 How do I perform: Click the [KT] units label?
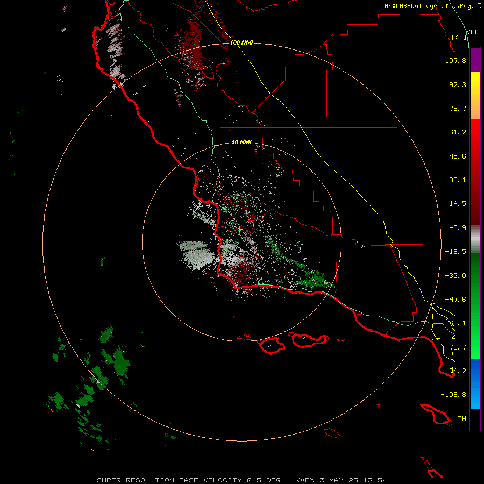tap(459, 37)
